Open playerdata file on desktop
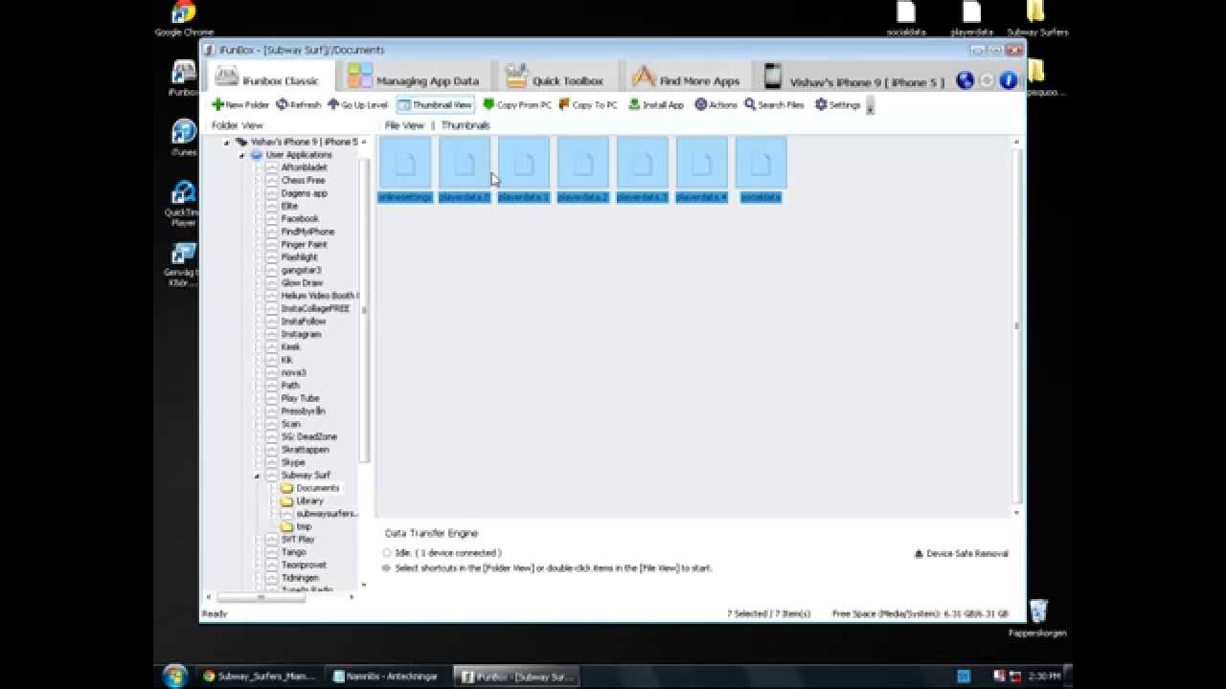1226x689 pixels. click(x=971, y=19)
